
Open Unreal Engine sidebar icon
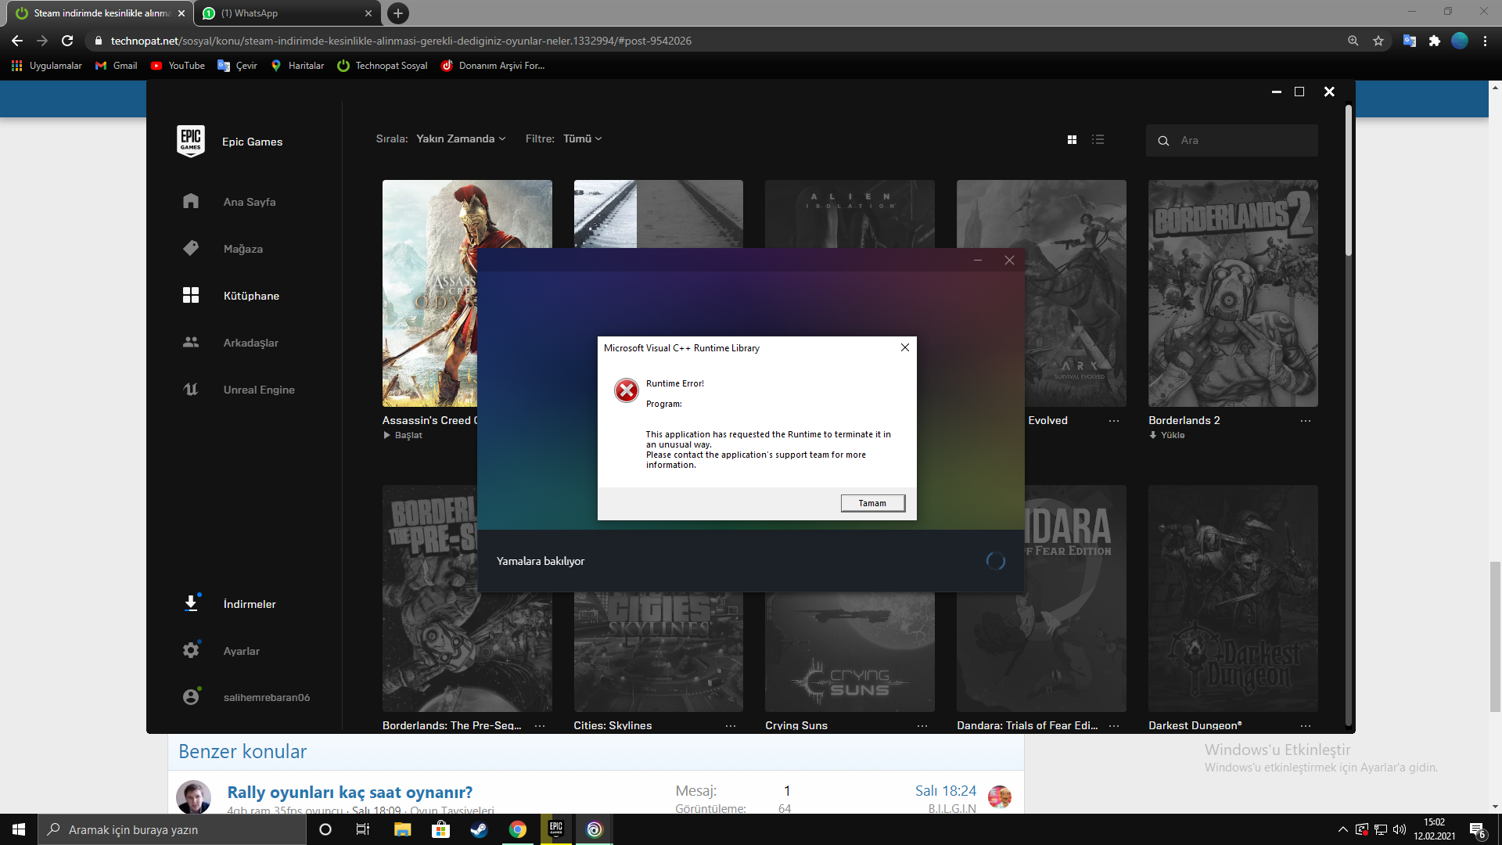pos(191,389)
